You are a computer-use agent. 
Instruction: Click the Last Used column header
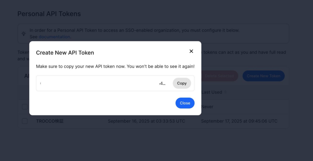(x=212, y=92)
